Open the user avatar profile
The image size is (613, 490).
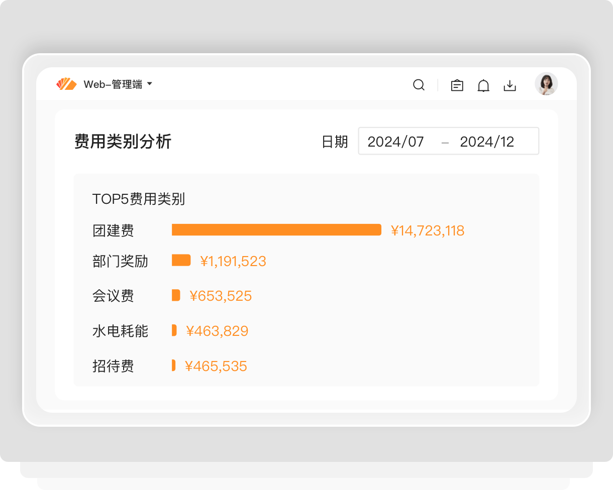pyautogui.click(x=546, y=84)
